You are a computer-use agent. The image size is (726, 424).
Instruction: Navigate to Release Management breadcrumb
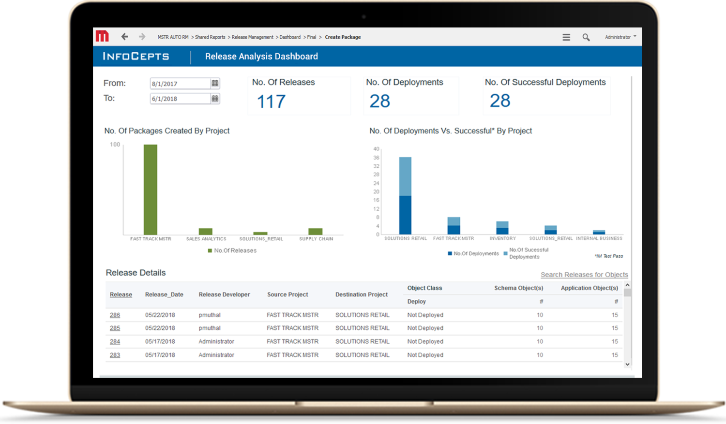252,37
